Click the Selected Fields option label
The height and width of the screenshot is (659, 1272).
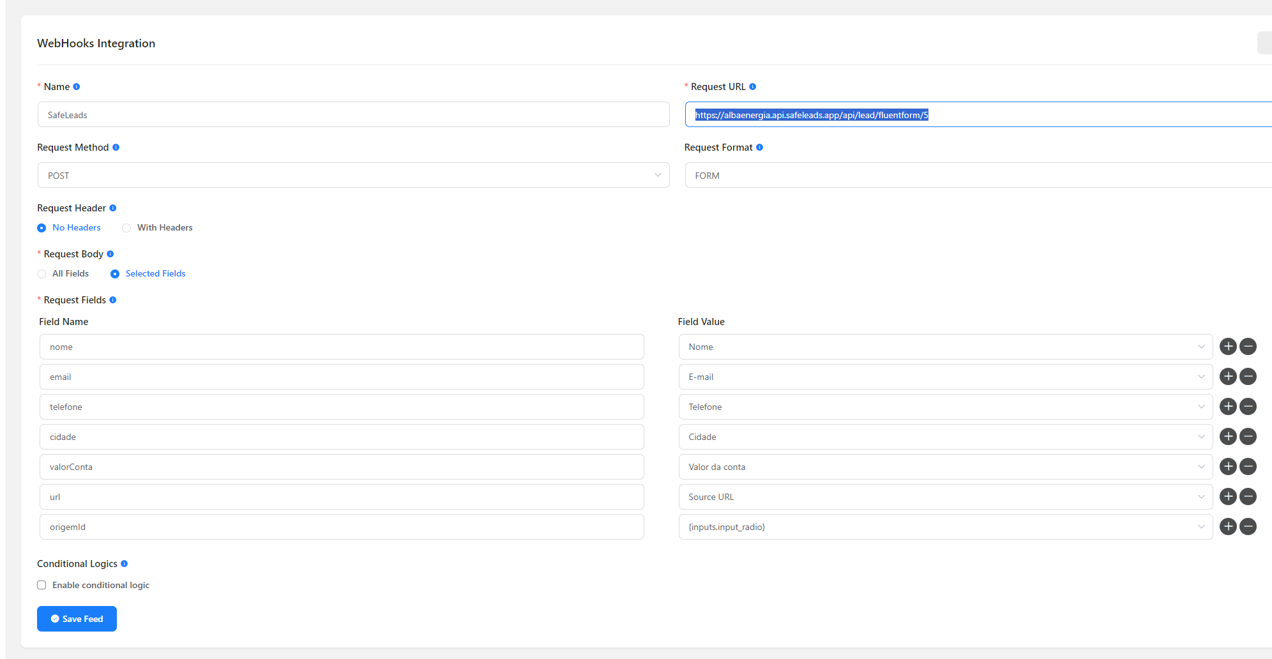[x=155, y=274]
